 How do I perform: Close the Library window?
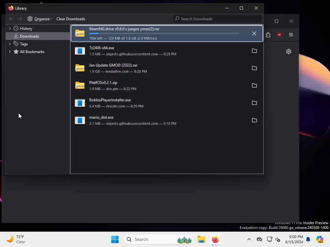pyautogui.click(x=256, y=8)
